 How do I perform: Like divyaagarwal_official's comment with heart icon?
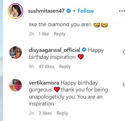pyautogui.click(x=124, y=52)
